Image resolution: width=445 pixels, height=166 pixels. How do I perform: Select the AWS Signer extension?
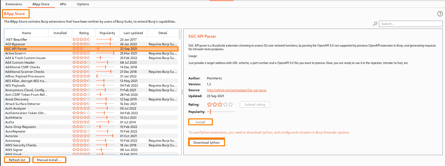click(91, 150)
